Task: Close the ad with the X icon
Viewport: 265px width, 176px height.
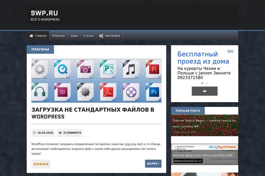Action: [x=232, y=51]
